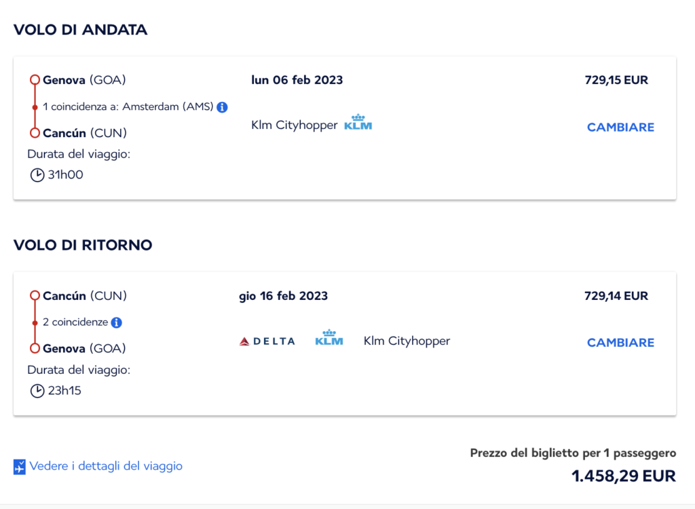695x509 pixels.
Task: Click the KLM logo in return flight
Action: 329,338
